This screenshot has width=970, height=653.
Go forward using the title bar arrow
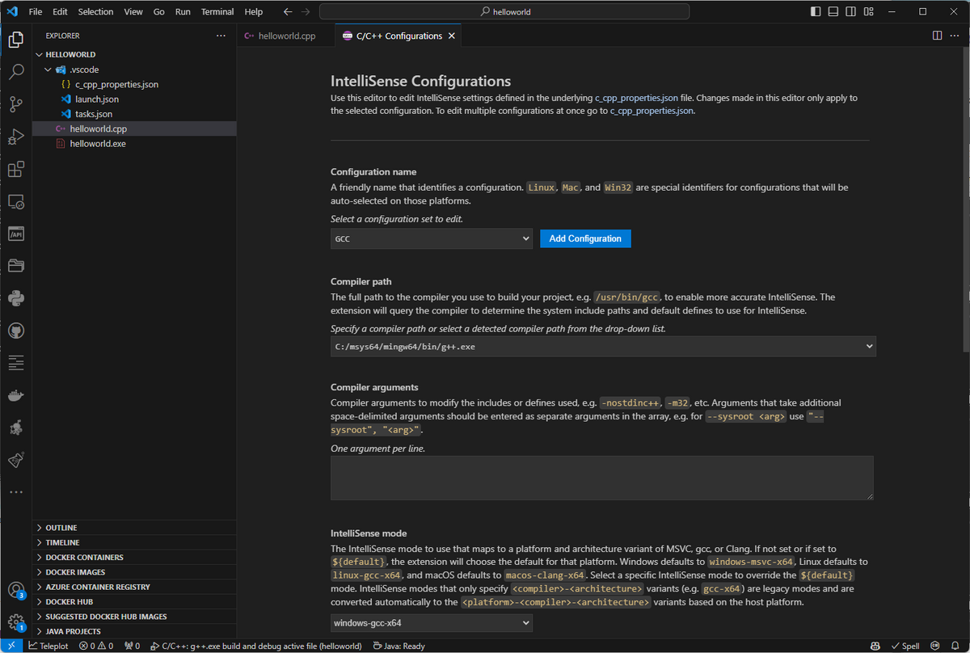(x=306, y=12)
